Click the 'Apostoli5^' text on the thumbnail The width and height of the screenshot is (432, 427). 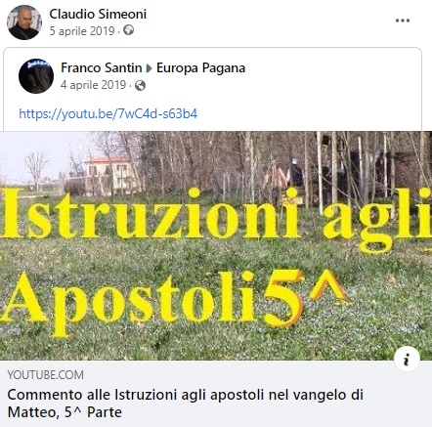[x=173, y=301]
